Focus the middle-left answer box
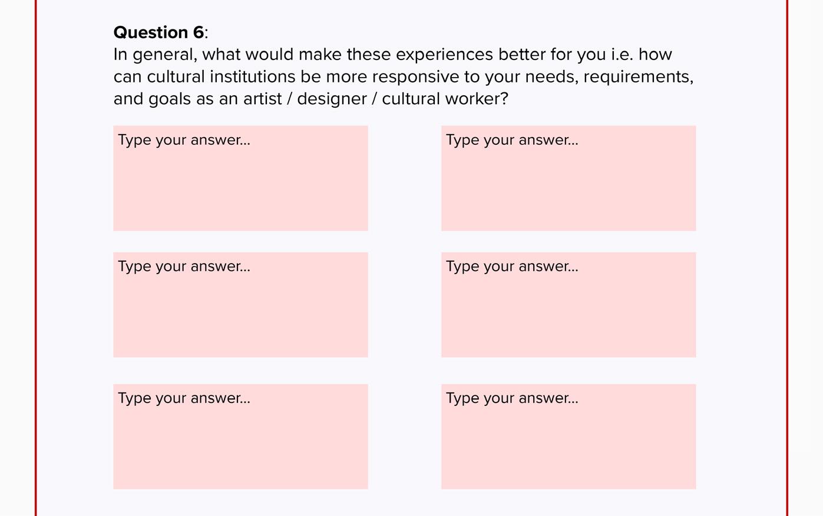The height and width of the screenshot is (516, 823). tap(240, 305)
